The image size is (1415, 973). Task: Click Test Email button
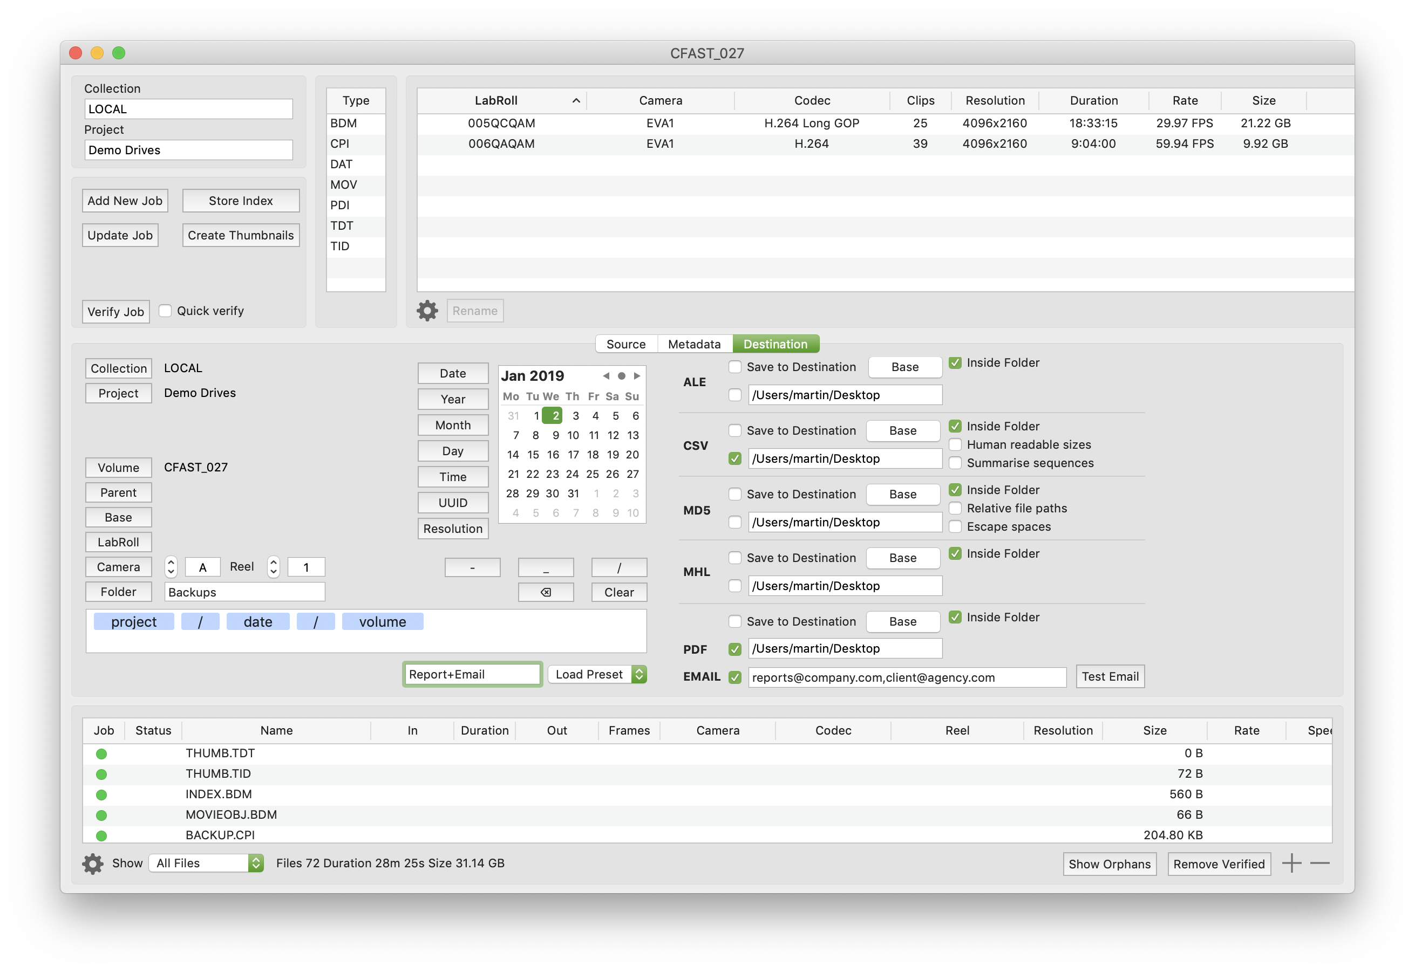tap(1110, 677)
